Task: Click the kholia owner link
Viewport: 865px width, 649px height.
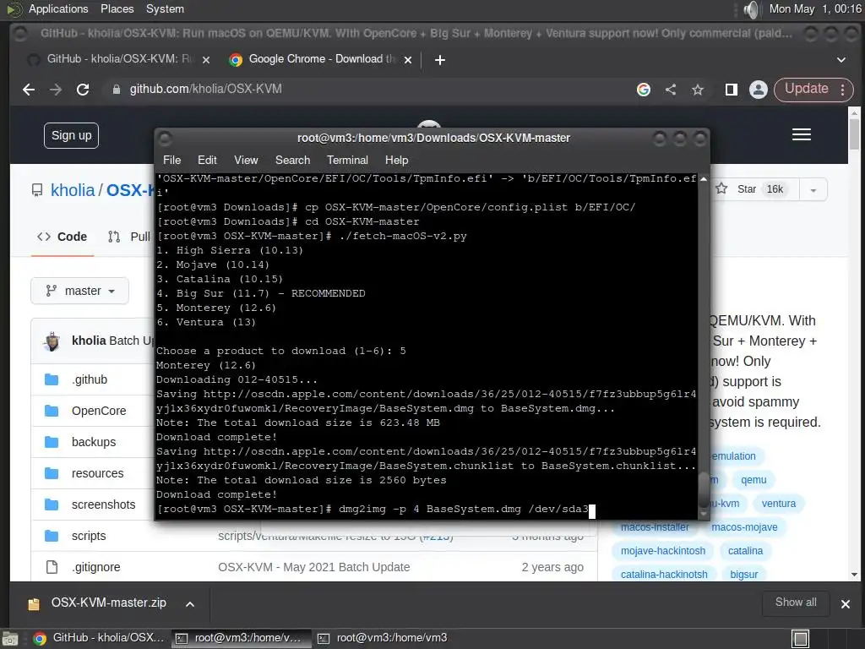Action: pos(73,190)
